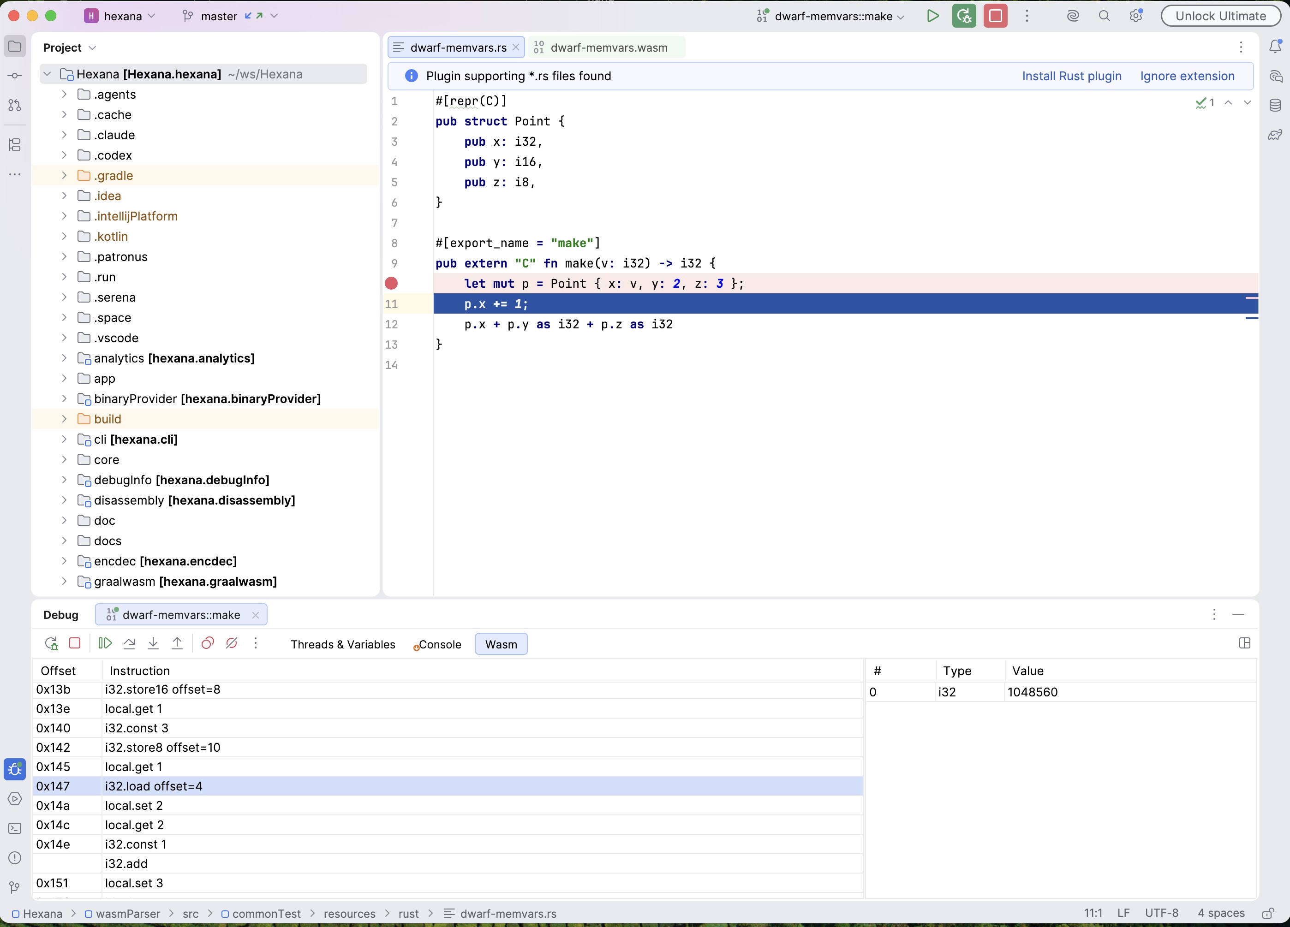Open the Git tool window icon
The image size is (1290, 927).
[x=15, y=887]
